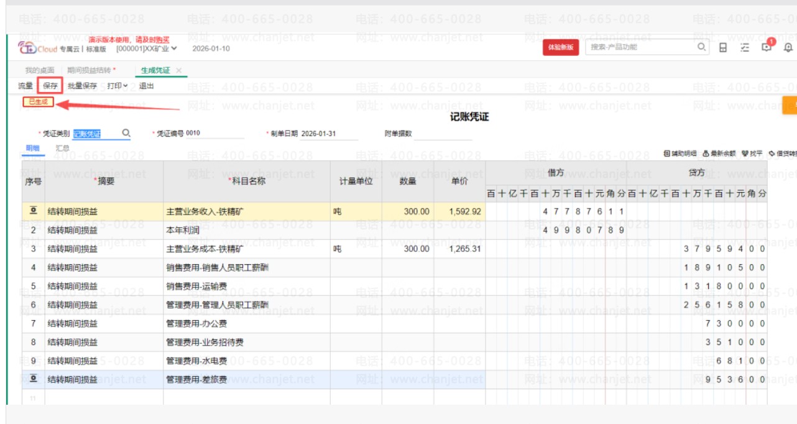The width and height of the screenshot is (797, 424).
Task: Click the 单价 column header
Action: (460, 181)
